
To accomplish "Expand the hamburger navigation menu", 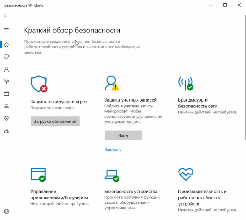I will click(x=6, y=30).
